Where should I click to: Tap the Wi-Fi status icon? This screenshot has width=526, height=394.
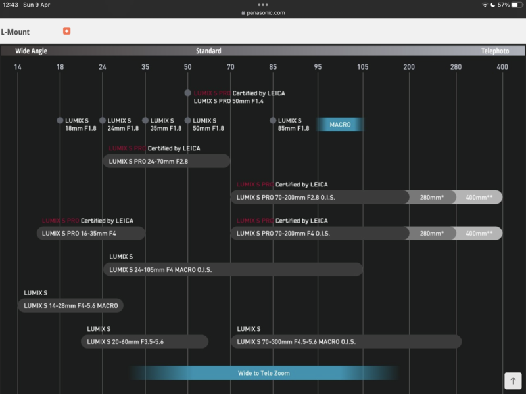click(485, 5)
